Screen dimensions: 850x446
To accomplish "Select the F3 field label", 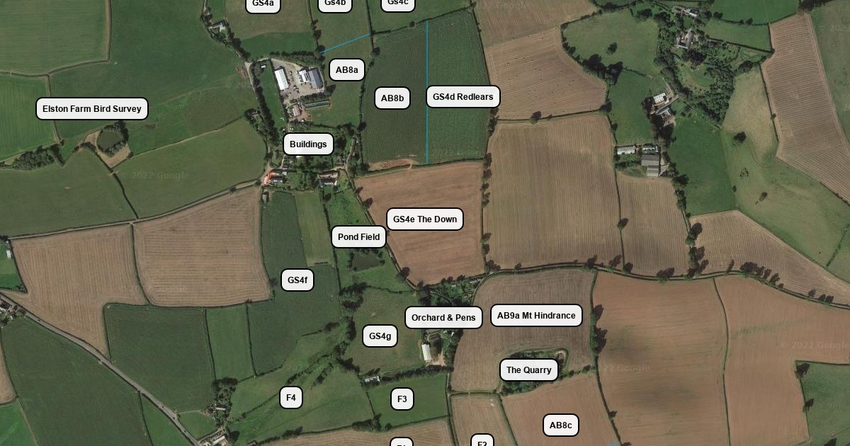I will (402, 399).
